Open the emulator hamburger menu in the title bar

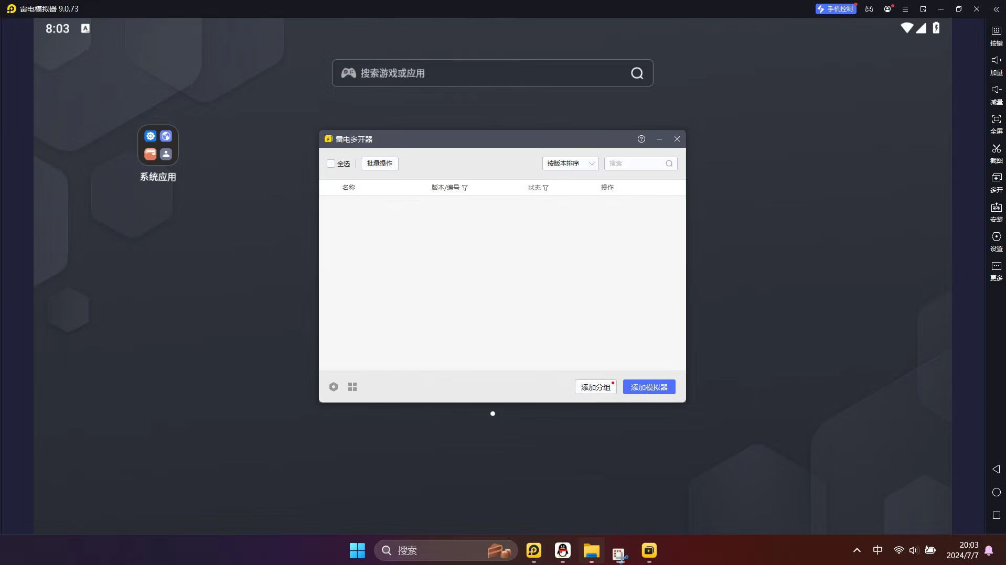pos(905,9)
